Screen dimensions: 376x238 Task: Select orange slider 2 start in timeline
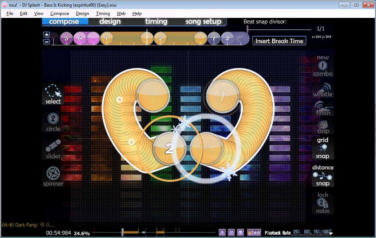[160, 38]
